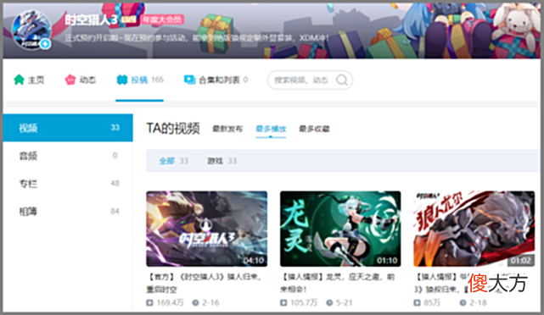
Task: Open title 【官方】《时空猎人3》猎人归来
Action: click(x=205, y=283)
